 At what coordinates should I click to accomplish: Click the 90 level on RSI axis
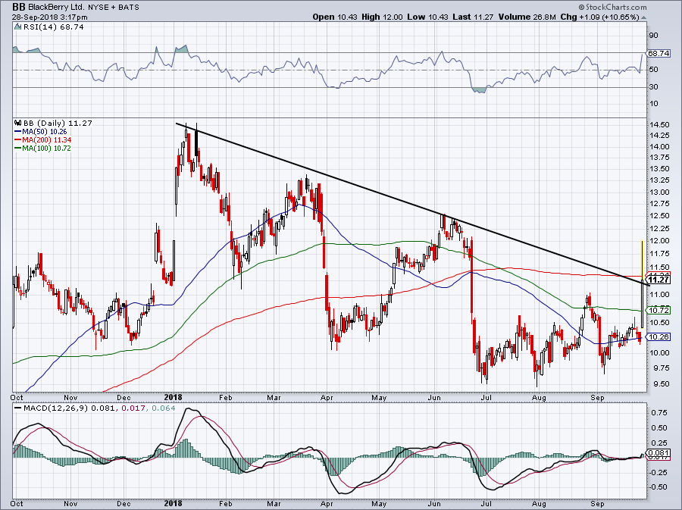[x=653, y=35]
